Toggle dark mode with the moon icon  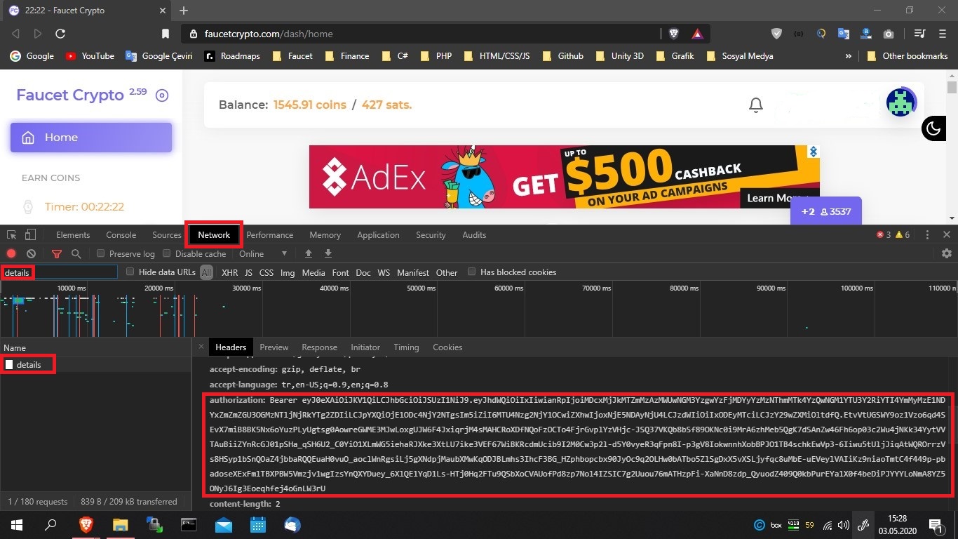point(933,128)
